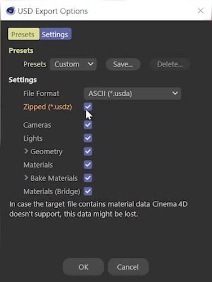Image resolution: width=212 pixels, height=282 pixels.
Task: Open the File Format ASCII dropdown
Action: point(132,93)
